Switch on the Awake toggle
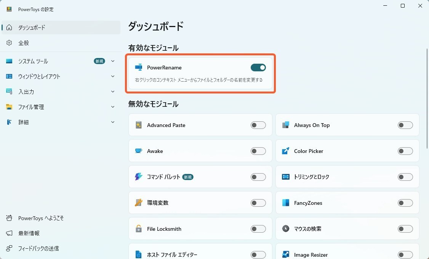429x259 pixels. pyautogui.click(x=258, y=151)
